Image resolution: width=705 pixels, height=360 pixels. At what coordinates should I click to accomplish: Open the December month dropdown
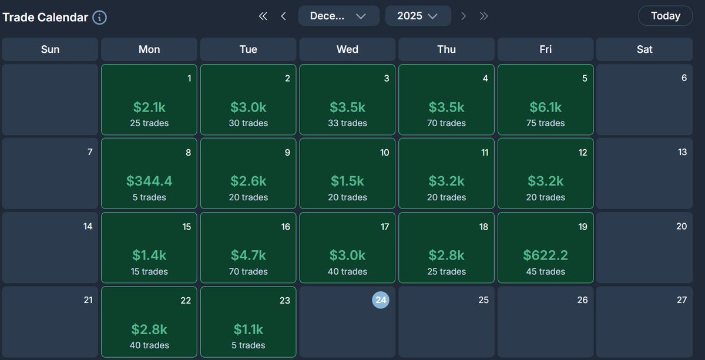[x=339, y=16]
